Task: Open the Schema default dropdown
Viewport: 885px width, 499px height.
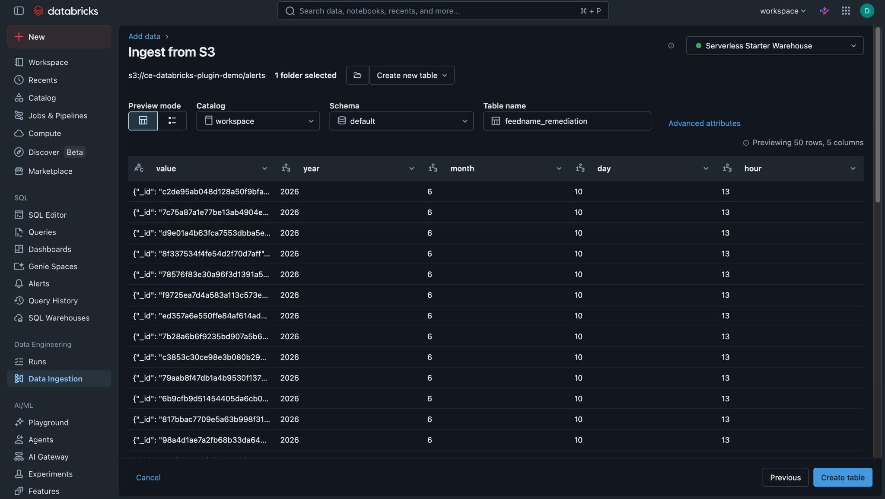Action: 401,121
